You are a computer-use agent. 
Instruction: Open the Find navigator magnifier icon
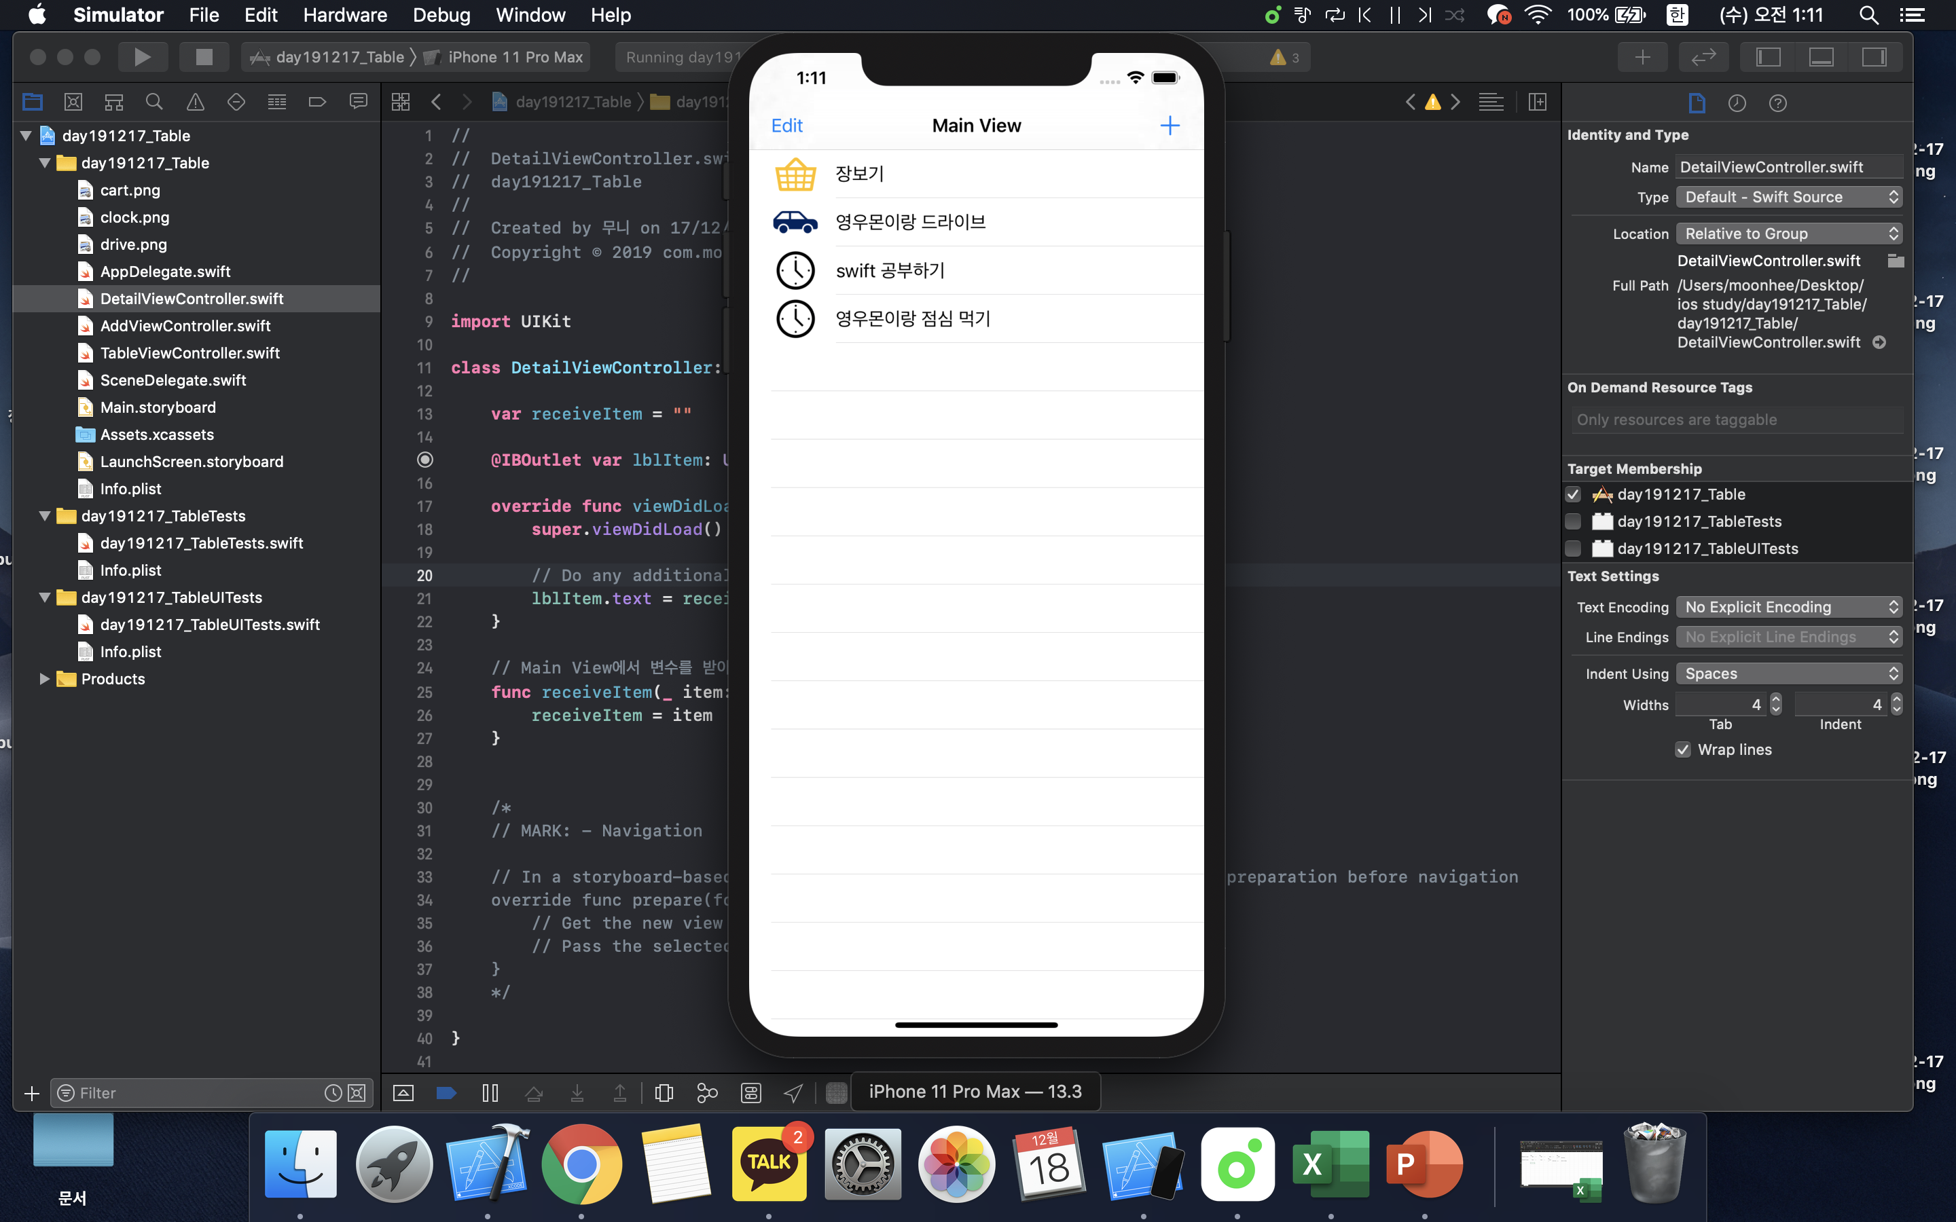[x=153, y=102]
